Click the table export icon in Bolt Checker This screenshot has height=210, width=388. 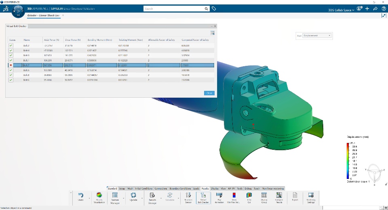coord(212,33)
